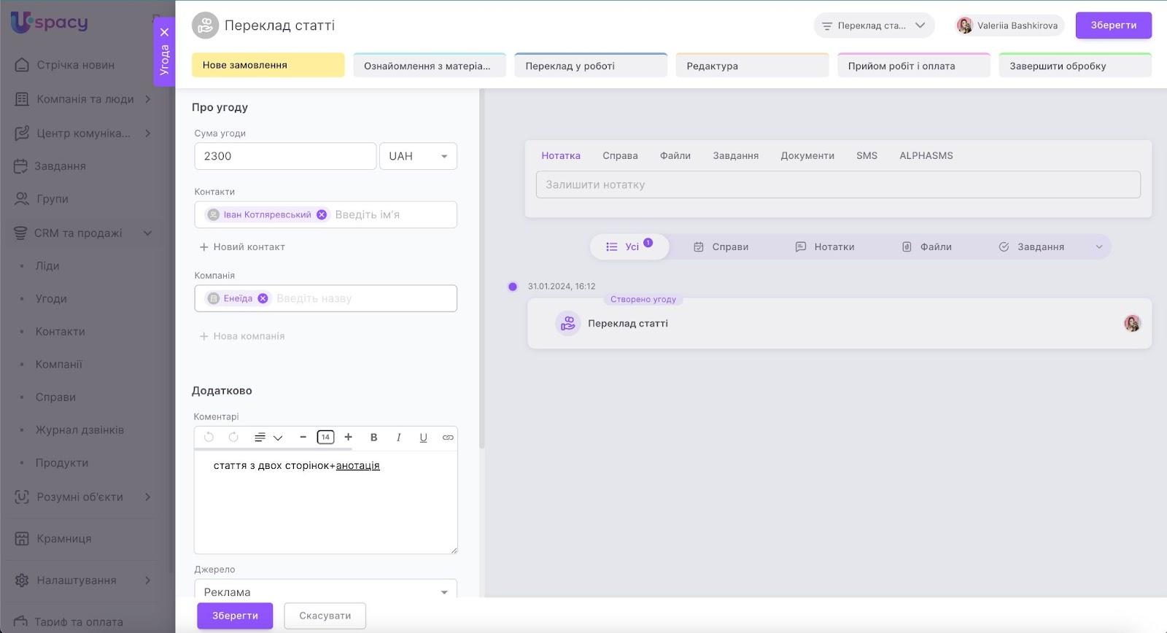The height and width of the screenshot is (633, 1167).
Task: Click the bottom Зберегти button
Action: coord(235,615)
